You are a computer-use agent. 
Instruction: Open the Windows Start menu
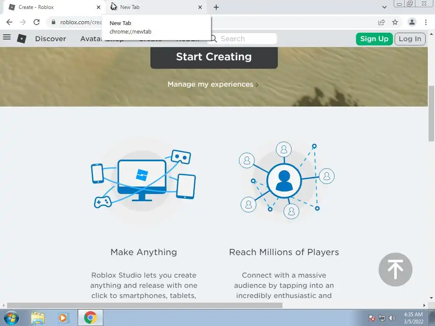pos(11,318)
